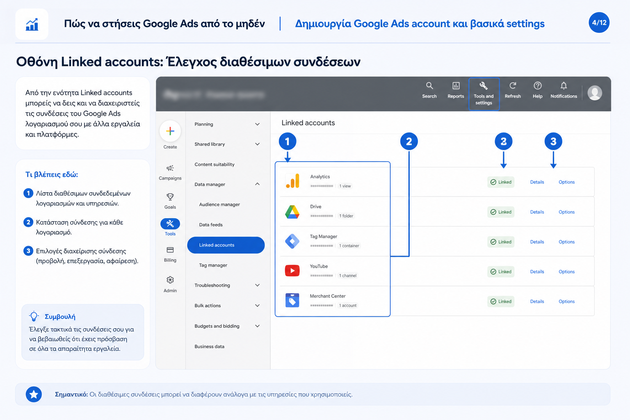Open the Goals trophy icon

tap(170, 197)
